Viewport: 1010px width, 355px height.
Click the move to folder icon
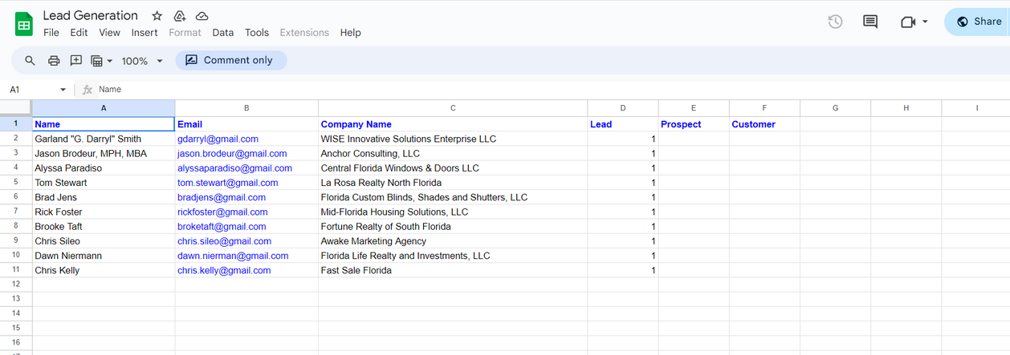click(180, 16)
